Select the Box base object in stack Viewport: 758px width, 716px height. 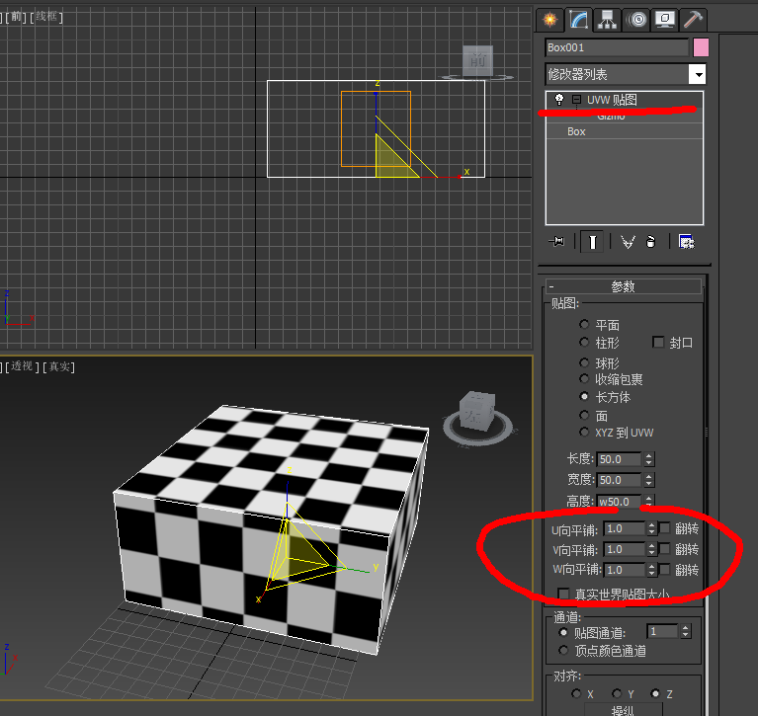(576, 131)
